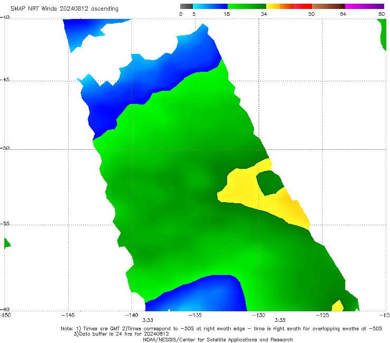Click the latitude label "-45"
The height and width of the screenshot is (343, 390).
coord(5,80)
